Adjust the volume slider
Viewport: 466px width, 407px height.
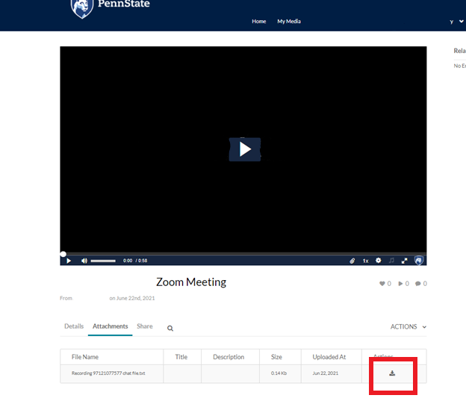pyautogui.click(x=103, y=261)
